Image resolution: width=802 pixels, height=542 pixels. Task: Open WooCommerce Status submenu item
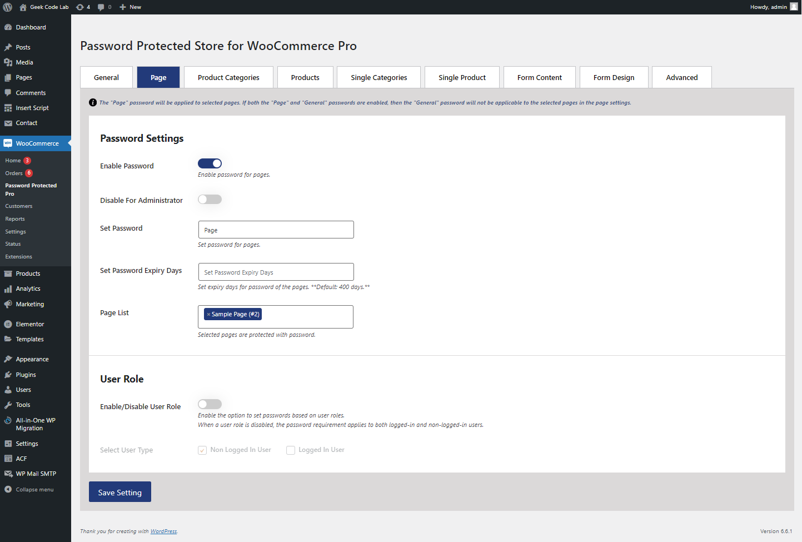(13, 244)
